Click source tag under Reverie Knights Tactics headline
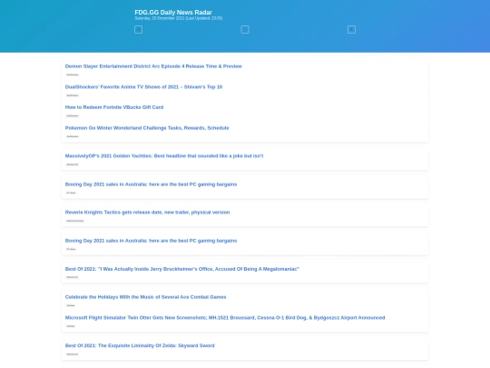Image resolution: width=490 pixels, height=368 pixels. 75,221
